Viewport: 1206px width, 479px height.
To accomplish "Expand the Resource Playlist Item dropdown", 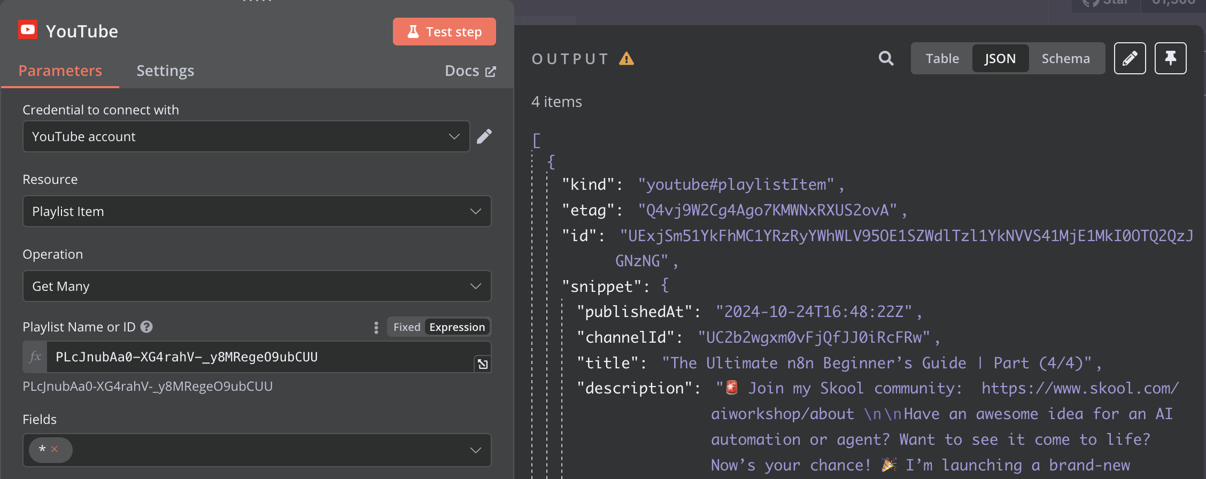I will point(257,211).
